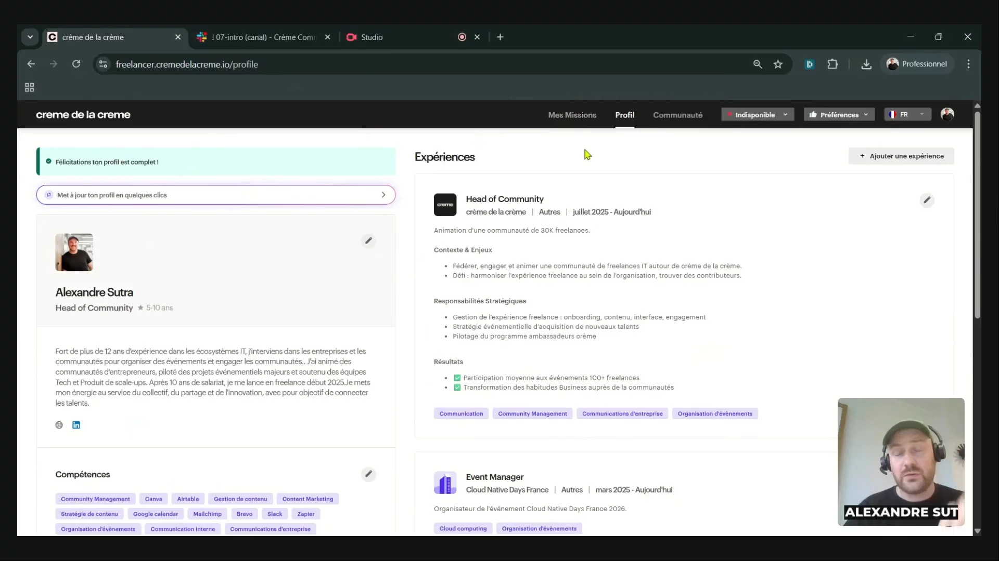Click the Communication Interne skill tag
This screenshot has height=561, width=999.
(x=183, y=529)
